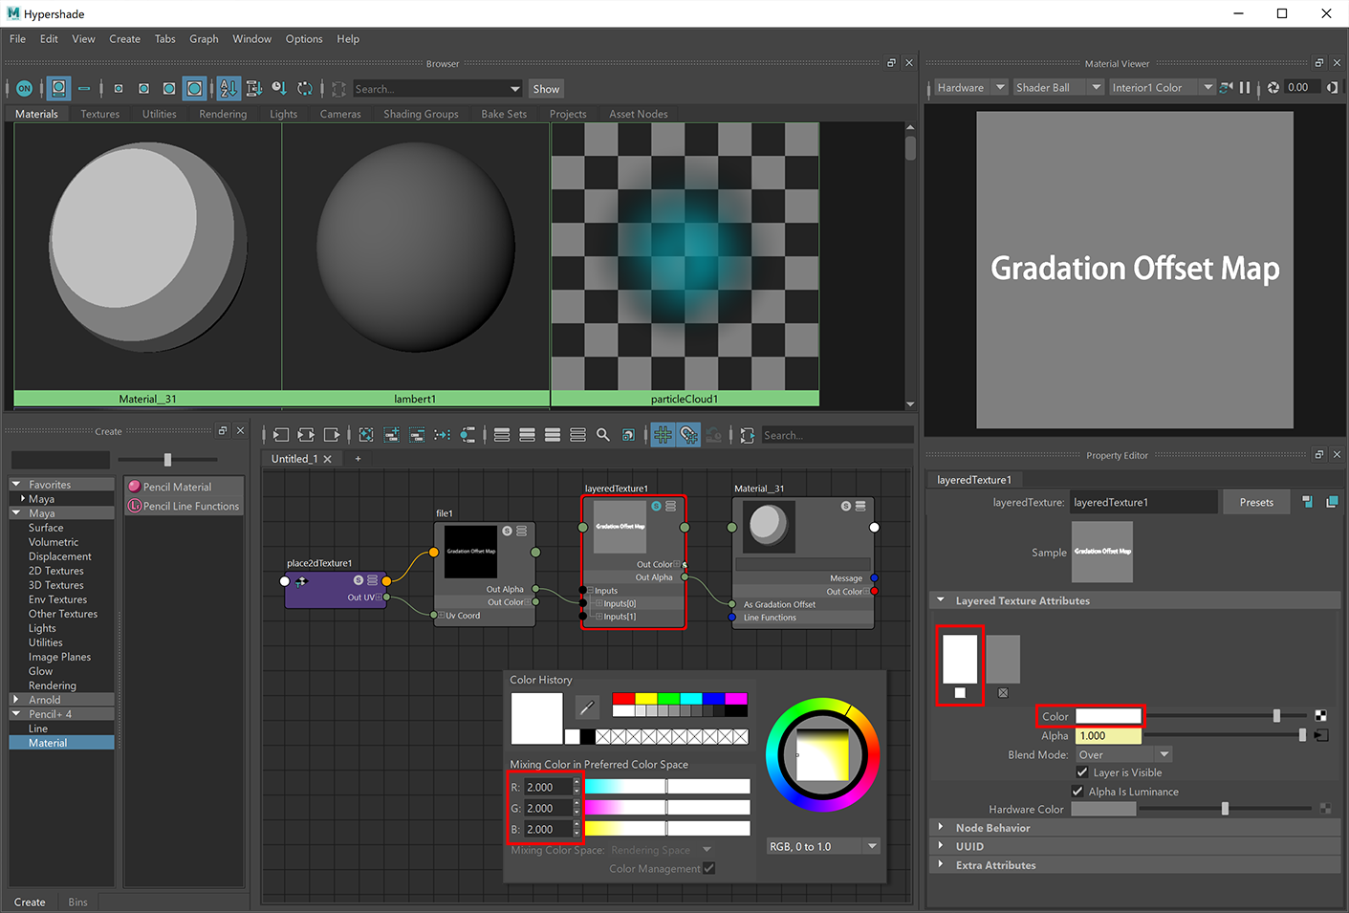Click the input connections icon in graph toolbar
The image size is (1349, 913).
pyautogui.click(x=280, y=435)
